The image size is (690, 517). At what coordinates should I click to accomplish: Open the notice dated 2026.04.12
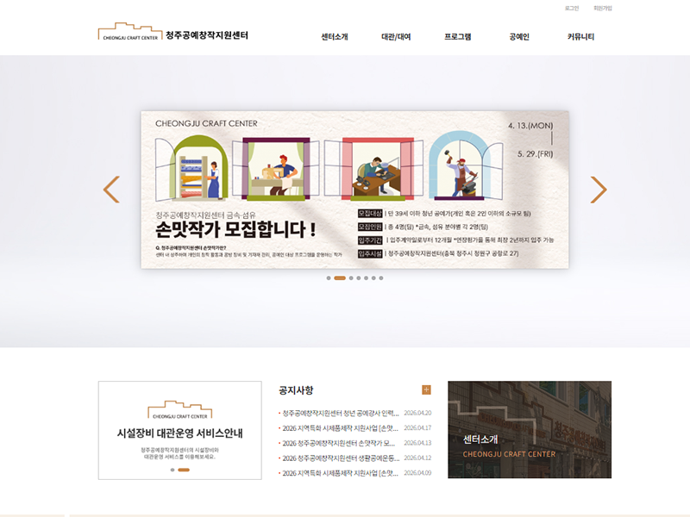point(355,458)
